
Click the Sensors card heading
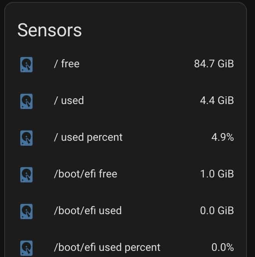(49, 30)
